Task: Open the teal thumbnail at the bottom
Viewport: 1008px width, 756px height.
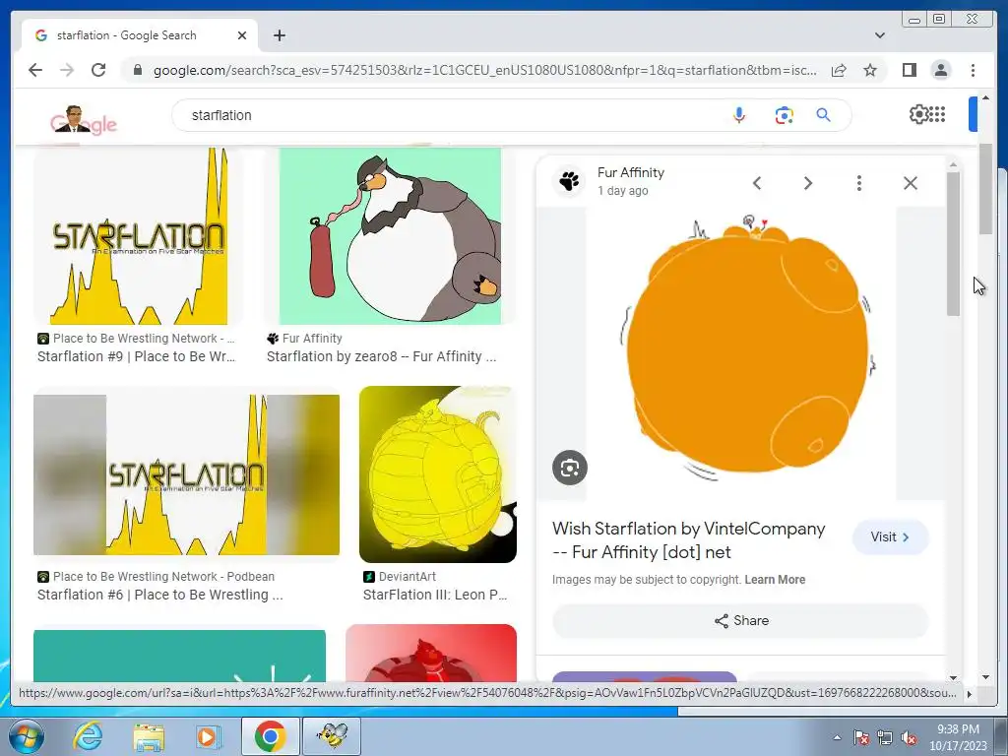Action: 179,656
